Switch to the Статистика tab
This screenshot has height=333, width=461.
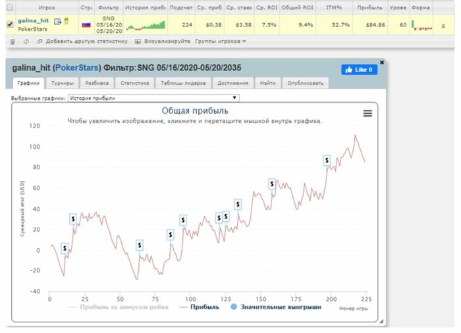point(134,83)
